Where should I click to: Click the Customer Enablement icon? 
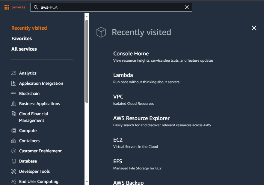coord(14,151)
